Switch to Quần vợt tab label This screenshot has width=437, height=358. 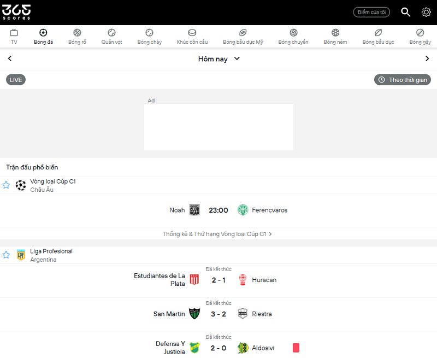[112, 42]
